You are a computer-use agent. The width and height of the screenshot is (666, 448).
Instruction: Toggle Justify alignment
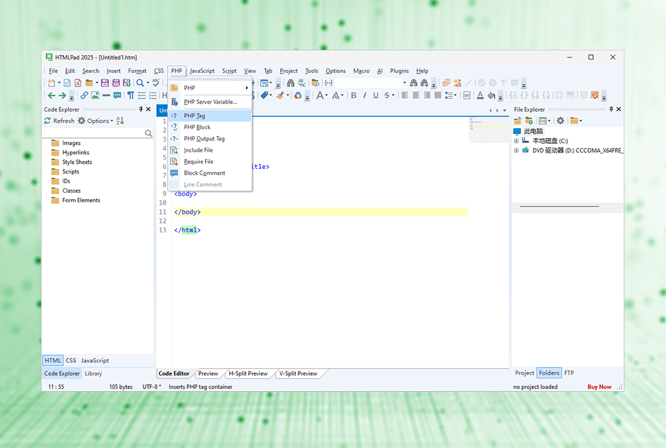(438, 95)
